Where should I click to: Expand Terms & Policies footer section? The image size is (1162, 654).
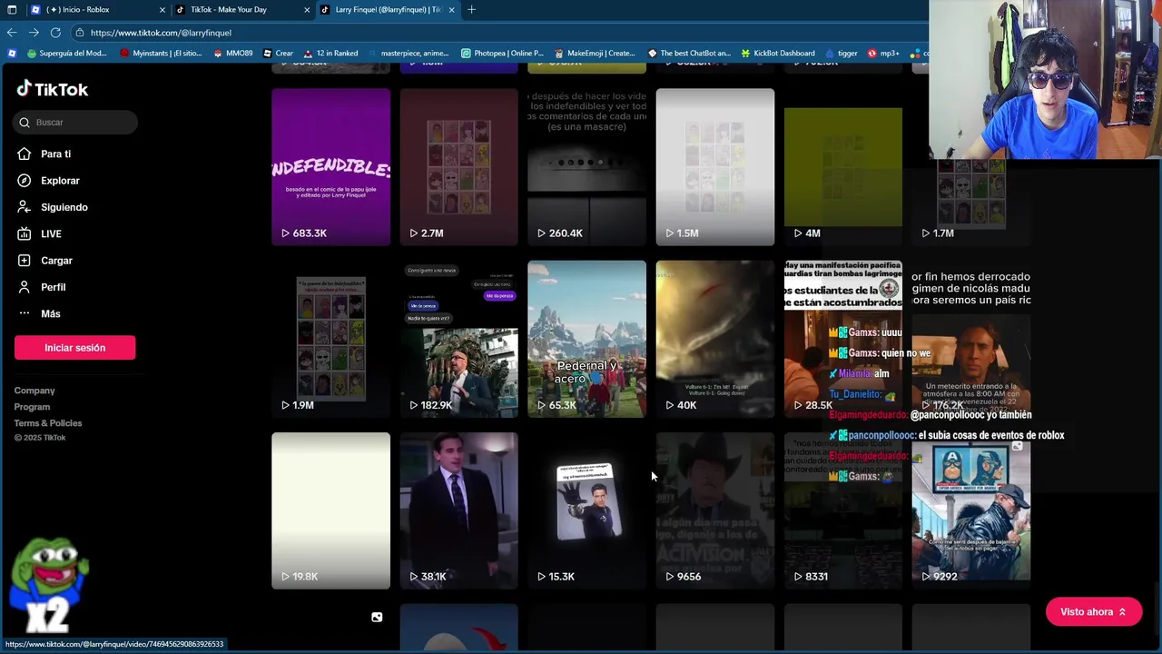(48, 423)
